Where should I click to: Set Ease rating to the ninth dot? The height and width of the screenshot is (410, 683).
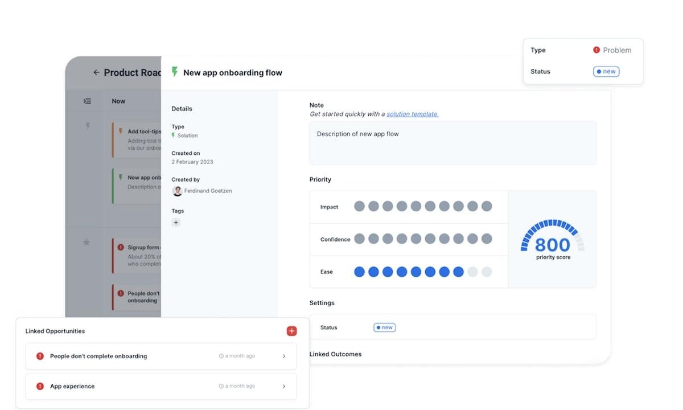(x=472, y=272)
